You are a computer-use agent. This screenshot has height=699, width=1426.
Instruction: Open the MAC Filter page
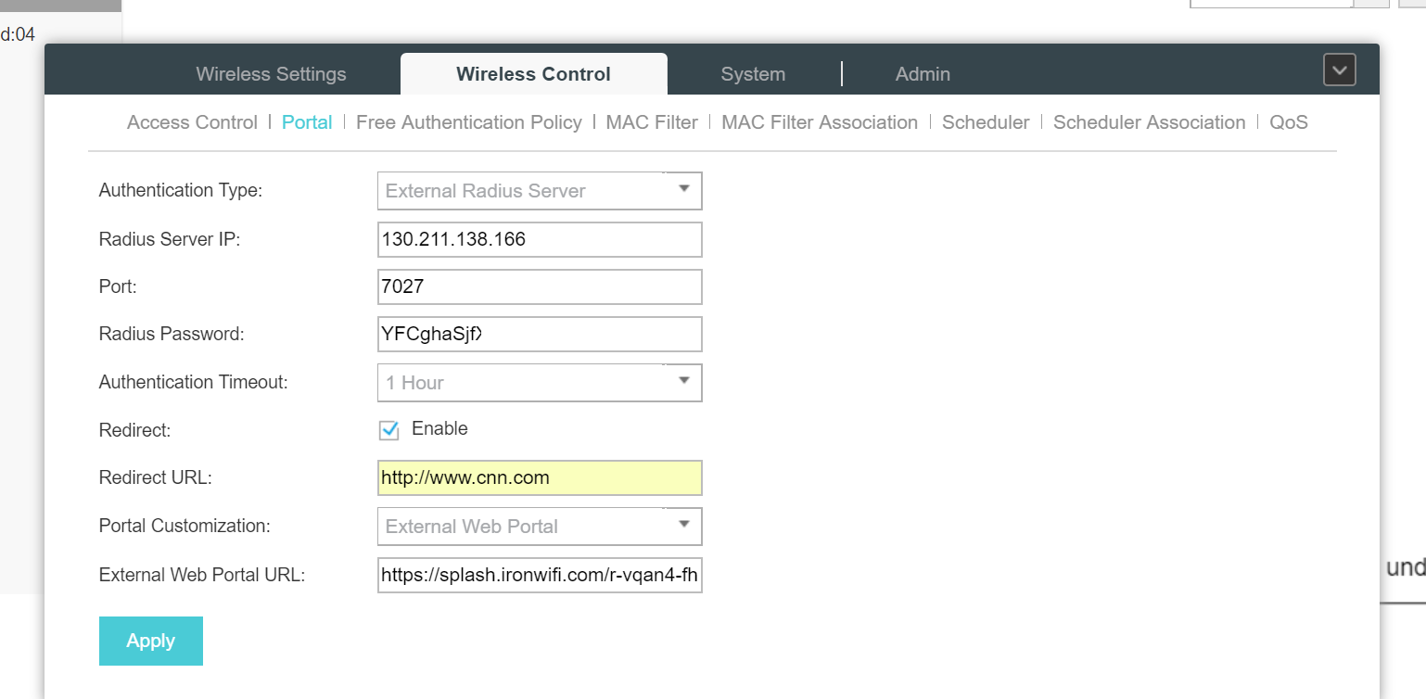[651, 121]
